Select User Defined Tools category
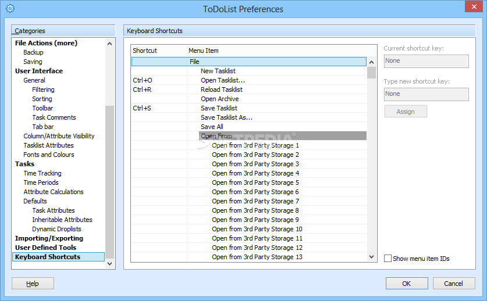 45,248
